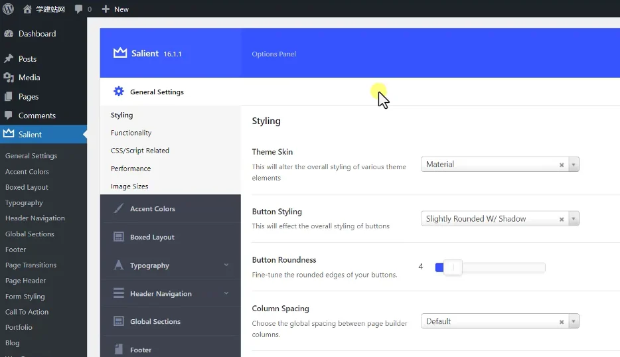Click the Posts pin icon

tap(9, 58)
